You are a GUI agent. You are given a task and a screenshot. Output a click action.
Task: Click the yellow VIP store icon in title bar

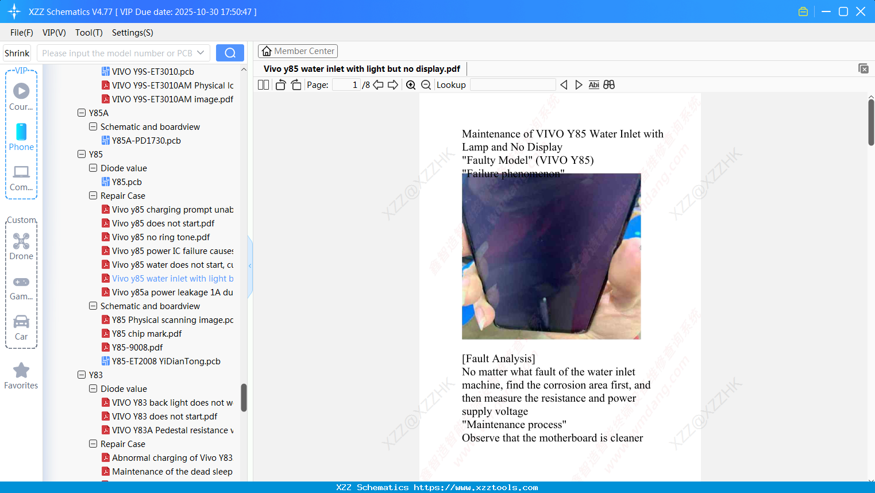pyautogui.click(x=803, y=11)
